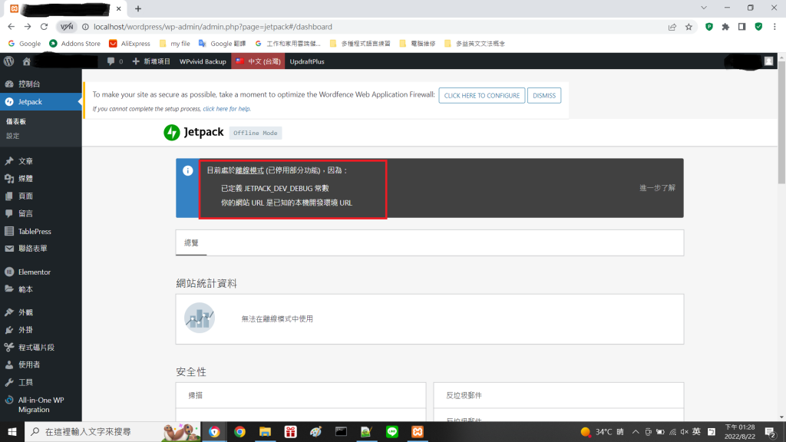The image size is (786, 442).
Task: Toggle the browser side panel icon
Action: [742, 27]
